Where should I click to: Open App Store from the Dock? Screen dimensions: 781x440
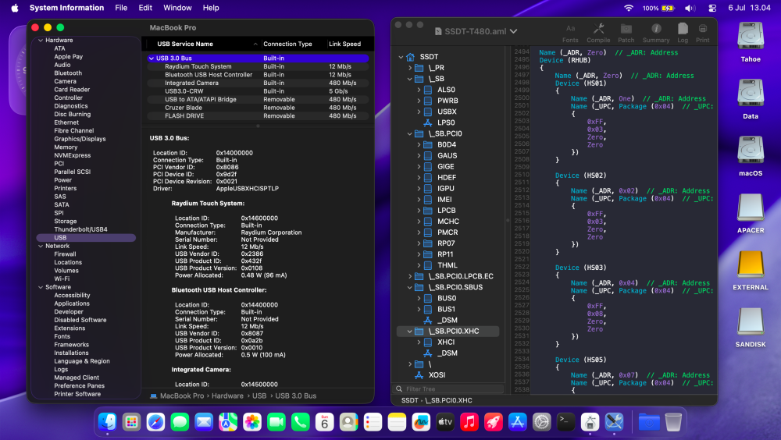[518, 422]
